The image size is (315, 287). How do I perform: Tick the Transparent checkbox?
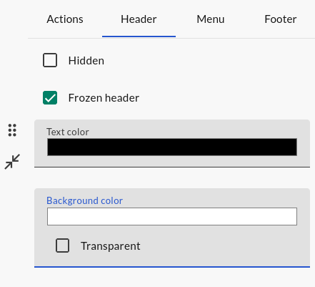[x=62, y=245]
